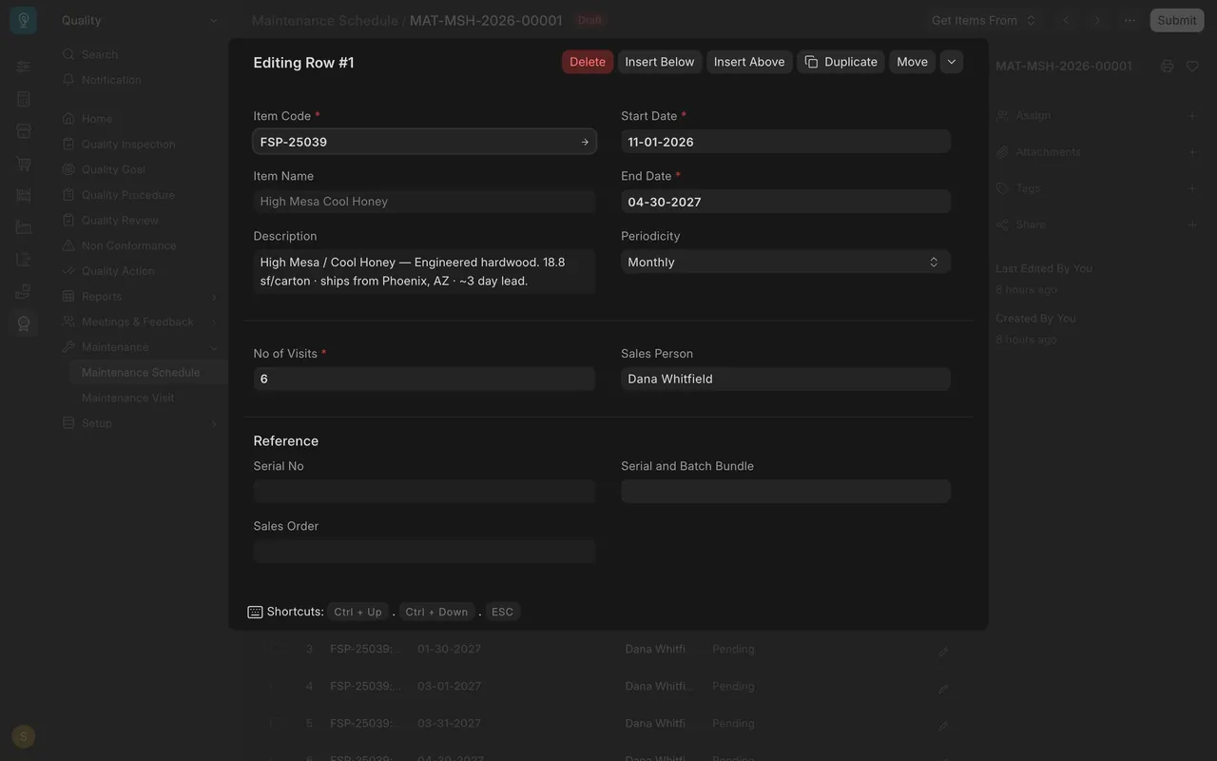Delete the row being edited

[x=588, y=62]
